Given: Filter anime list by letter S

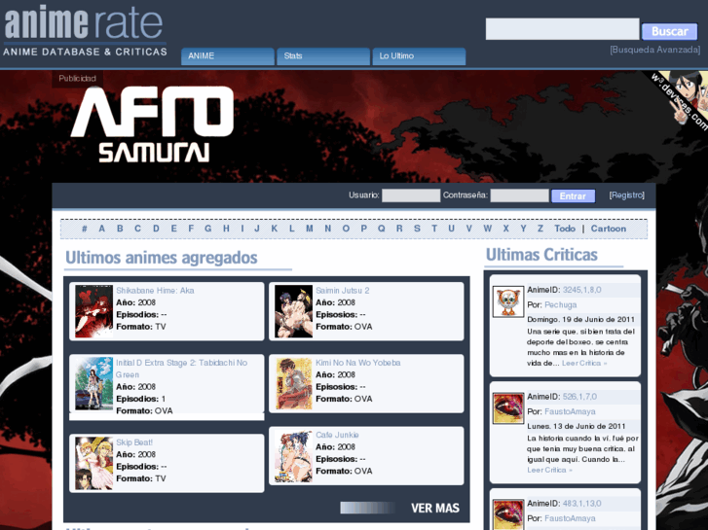Looking at the screenshot, I should tap(417, 229).
